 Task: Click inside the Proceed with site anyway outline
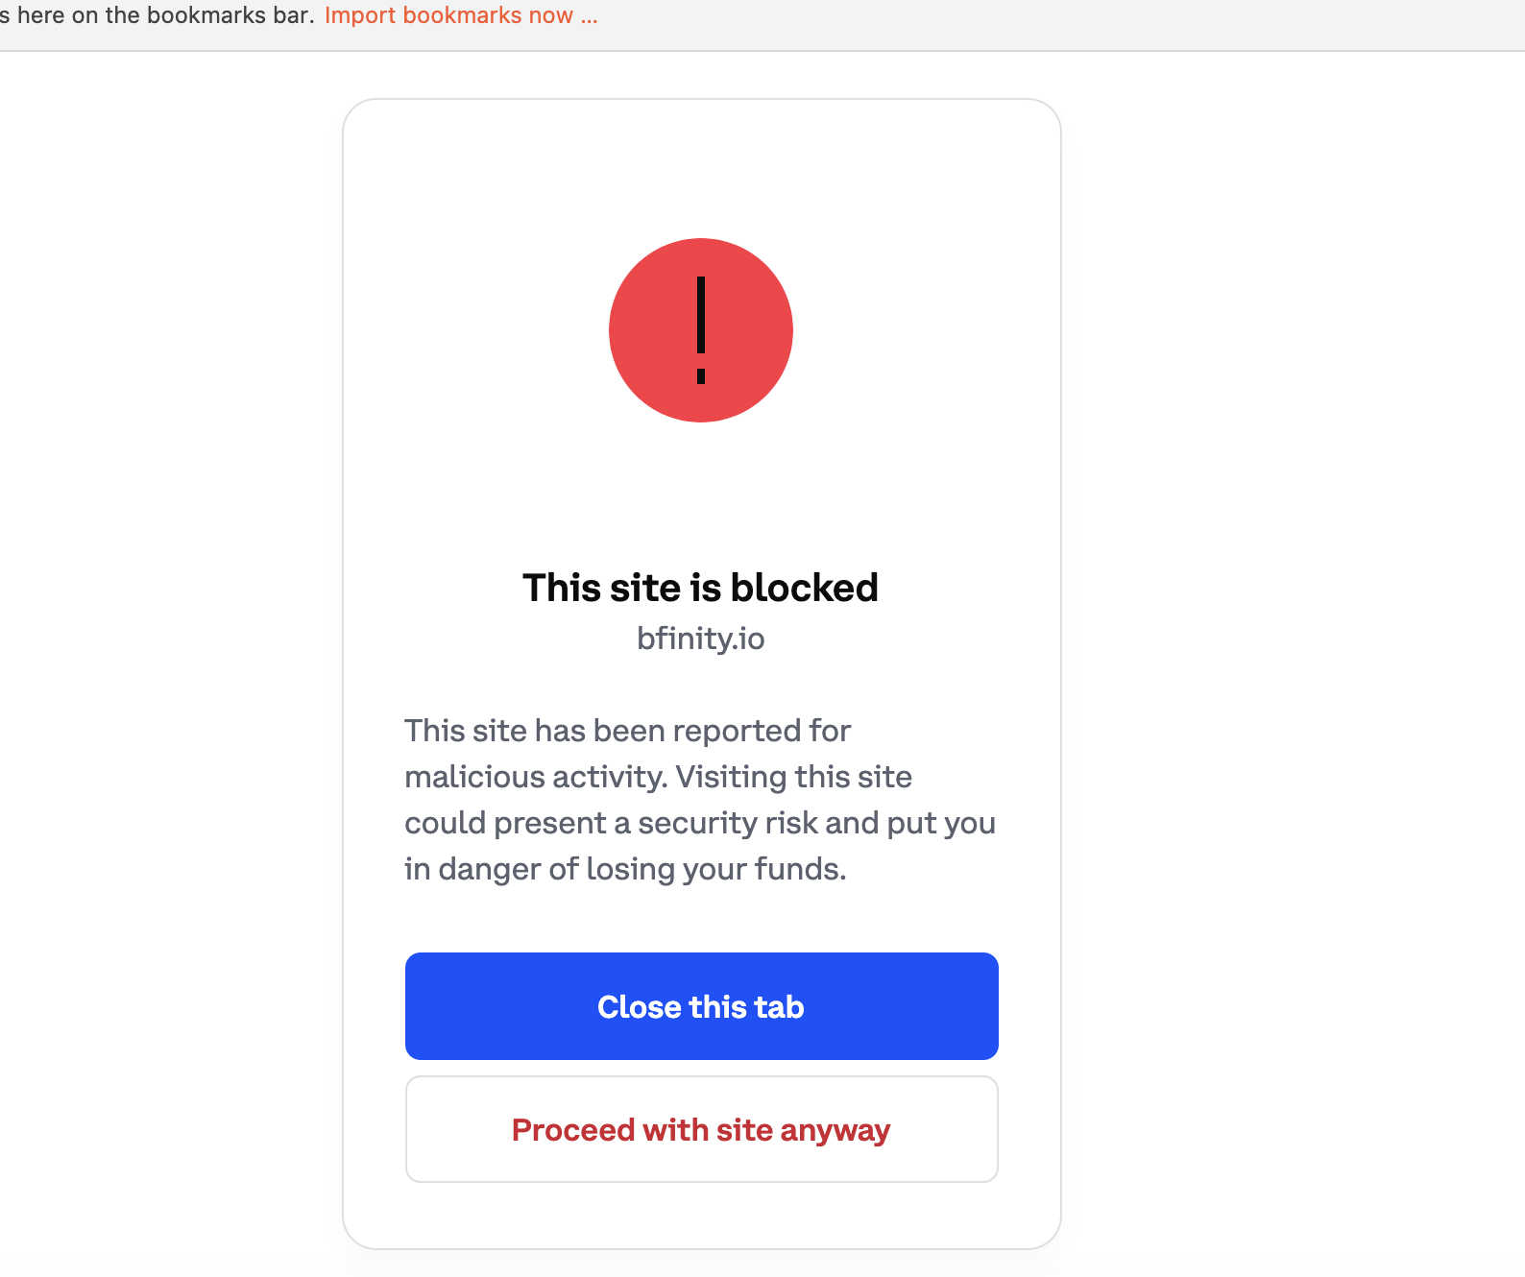(701, 1129)
